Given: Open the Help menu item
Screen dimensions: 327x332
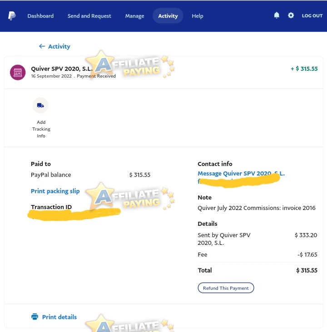Looking at the screenshot, I should (x=198, y=16).
